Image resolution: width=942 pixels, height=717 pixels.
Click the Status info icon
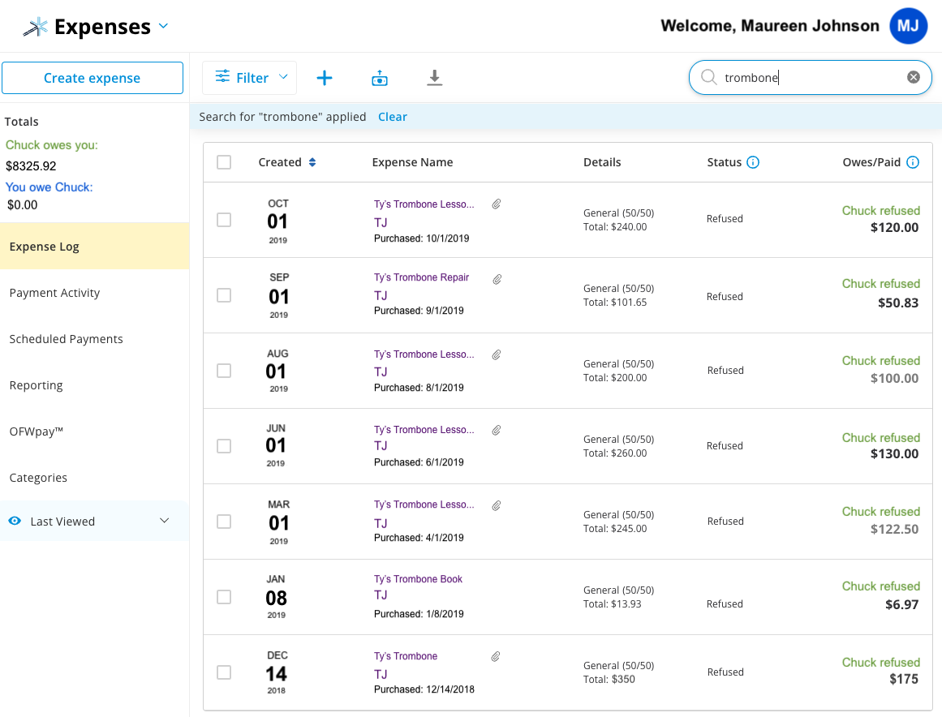point(753,162)
